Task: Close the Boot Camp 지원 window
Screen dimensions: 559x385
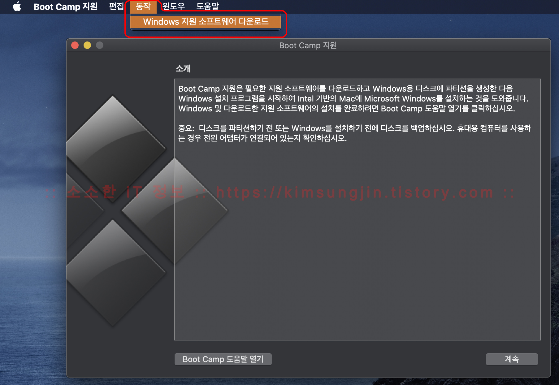Action: 75,45
